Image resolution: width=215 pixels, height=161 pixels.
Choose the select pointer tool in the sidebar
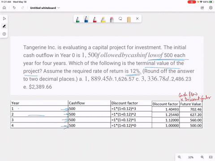click(x=4, y=19)
